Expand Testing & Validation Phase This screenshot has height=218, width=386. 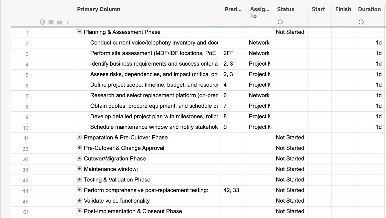pyautogui.click(x=79, y=179)
